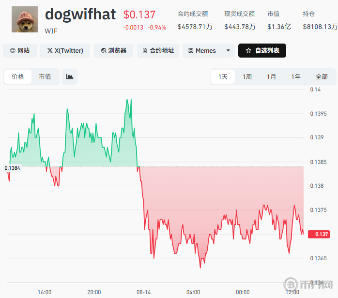338x298 pixels.
Task: Add WIF to 自选列表 watchlist
Action: coord(262,51)
